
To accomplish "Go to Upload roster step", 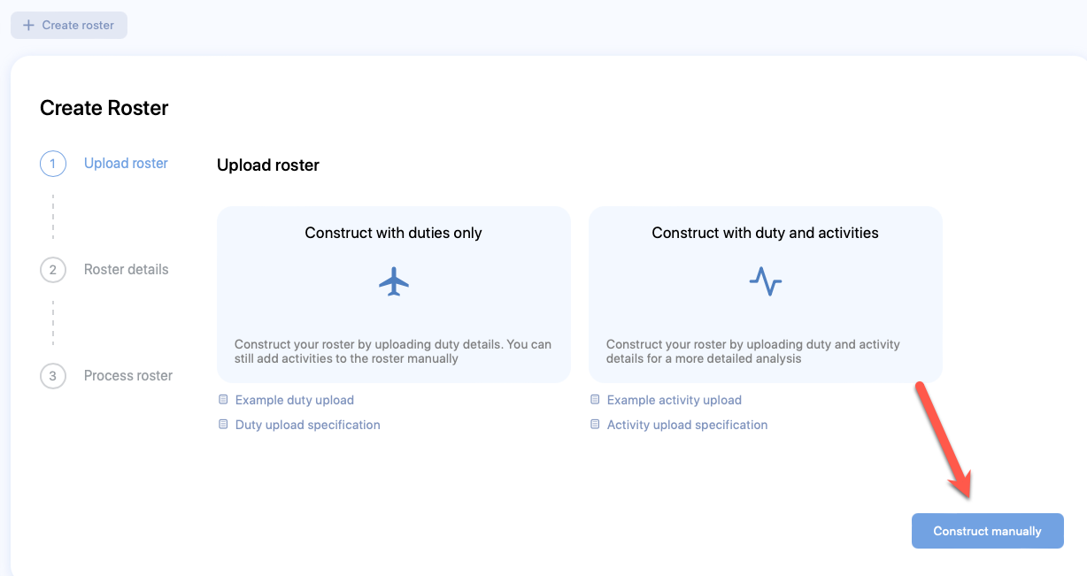I will click(126, 163).
